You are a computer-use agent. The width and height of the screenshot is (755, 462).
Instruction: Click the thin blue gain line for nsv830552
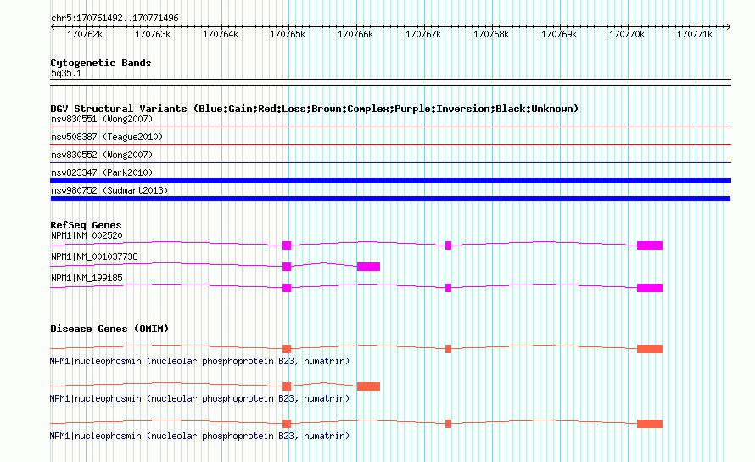tap(390, 162)
